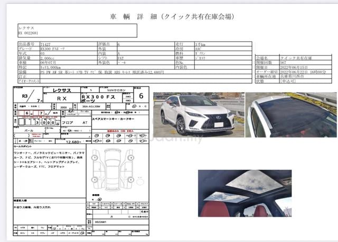Click the RX 0022681 text in the header box
Screen dimensions: 338x242
pos(28,33)
